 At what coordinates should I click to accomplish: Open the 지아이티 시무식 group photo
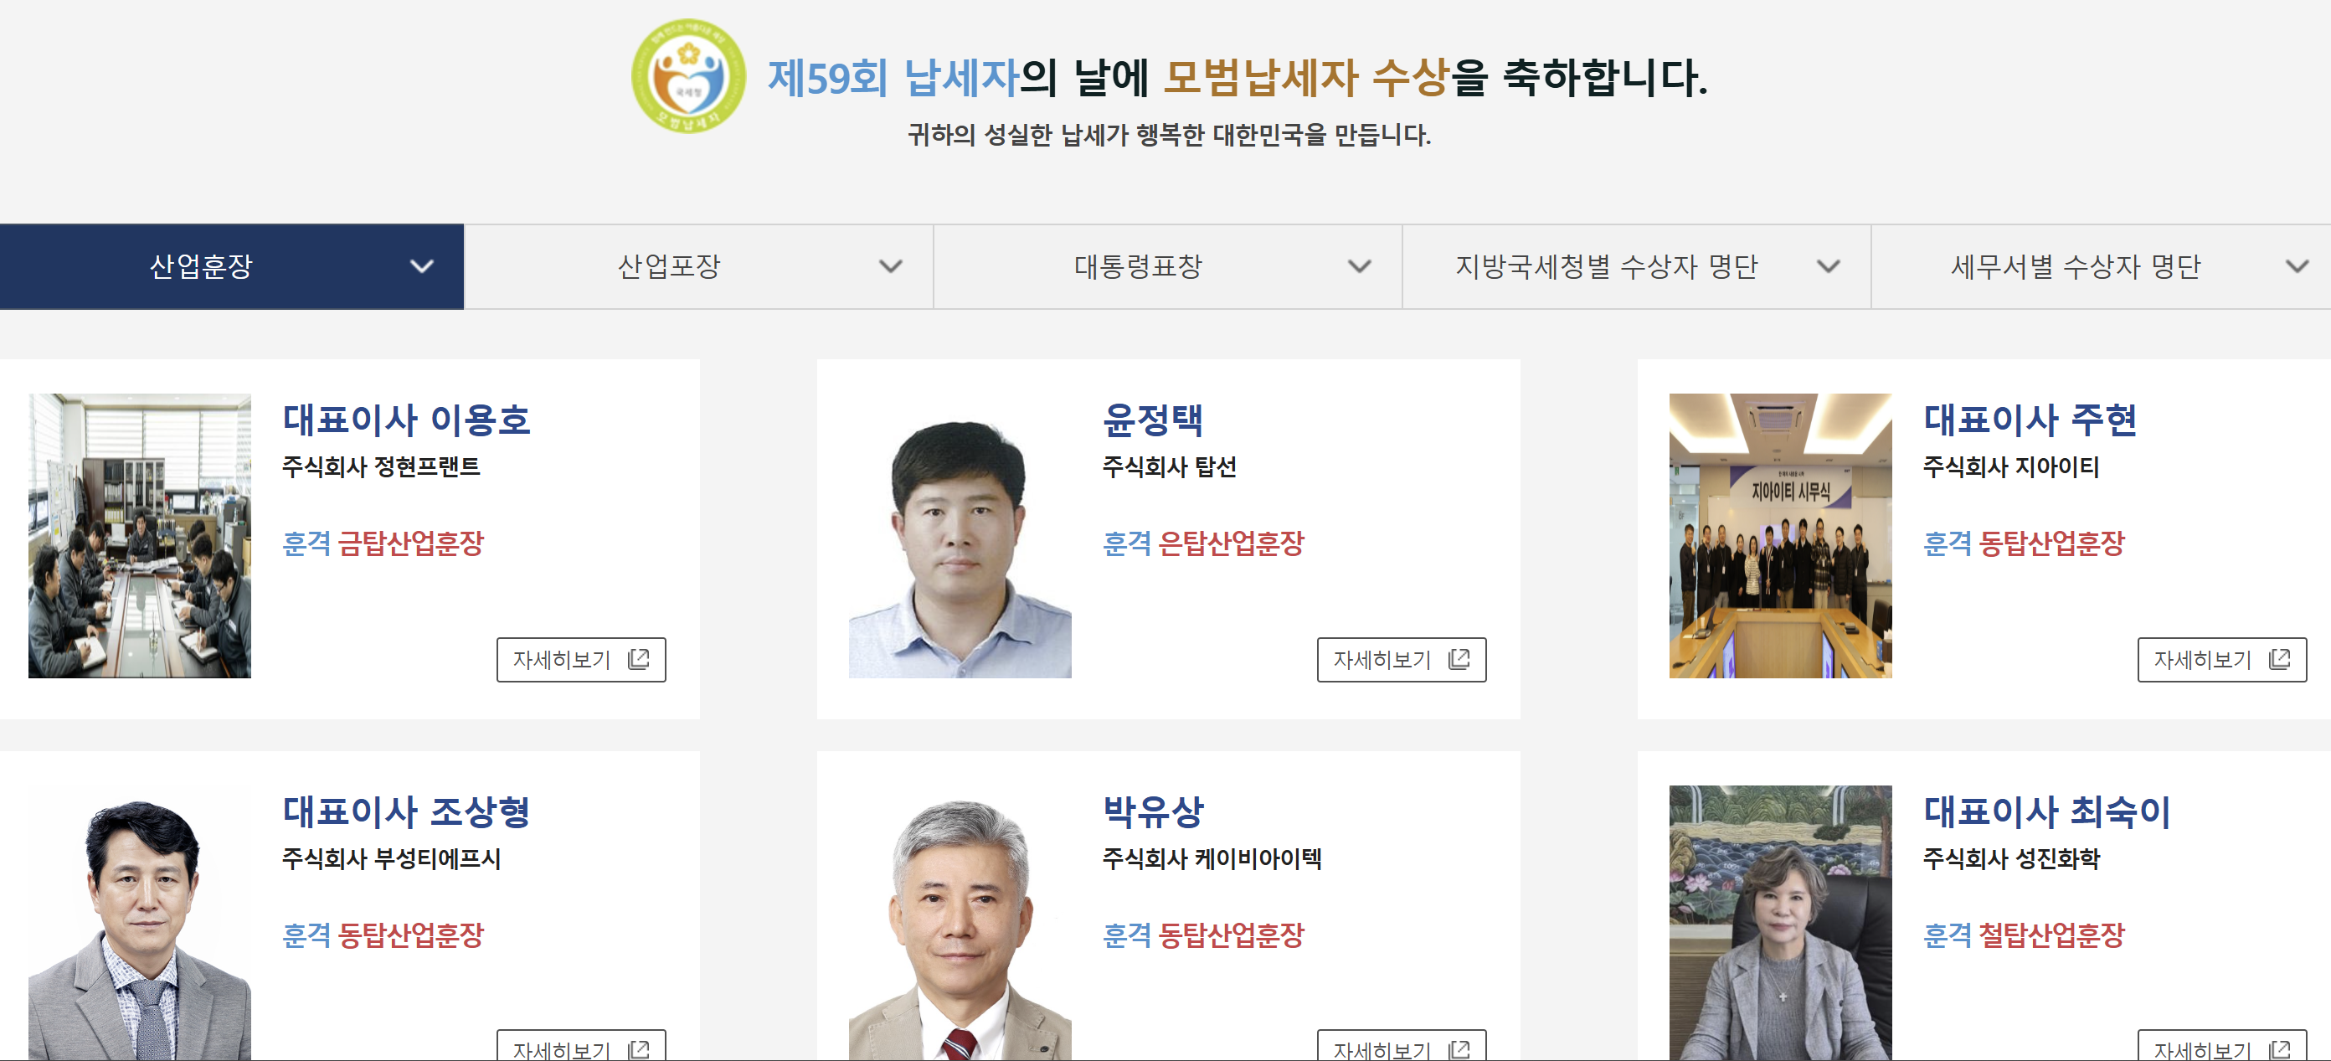[x=1780, y=536]
